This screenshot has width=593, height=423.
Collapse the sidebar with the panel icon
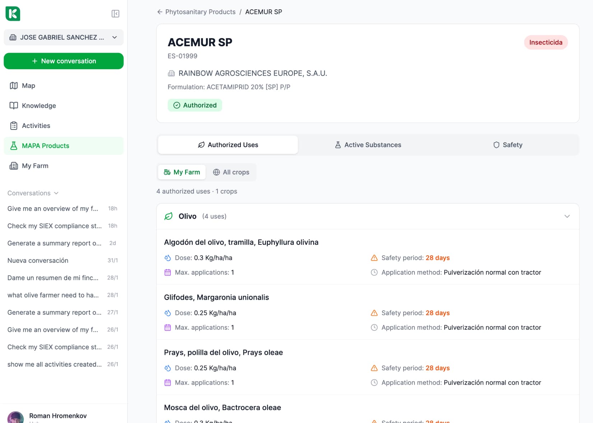pos(115,13)
